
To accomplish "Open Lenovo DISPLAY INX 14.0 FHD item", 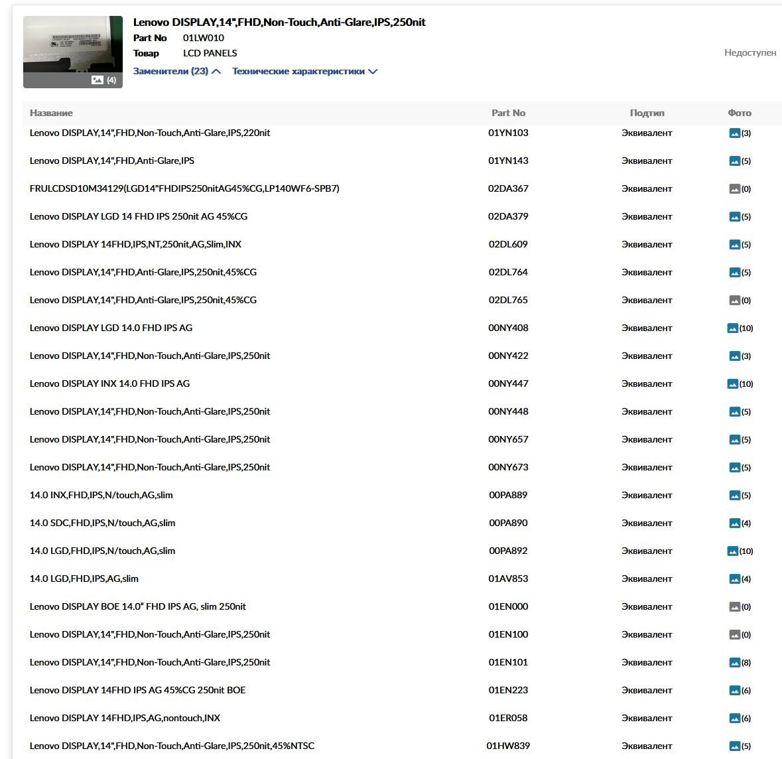I will [x=109, y=383].
